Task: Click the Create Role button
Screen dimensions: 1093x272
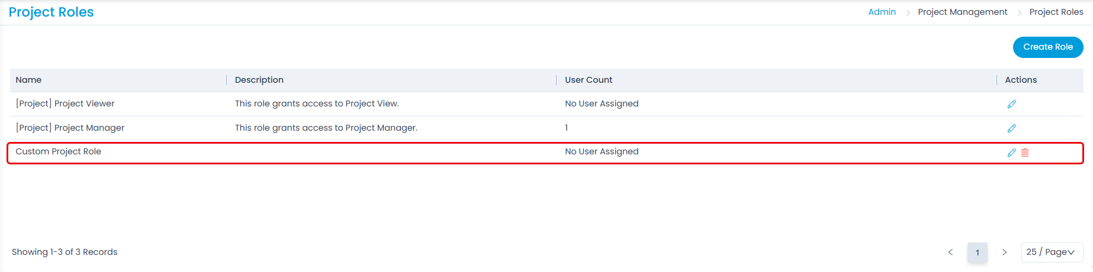Action: [x=1048, y=47]
